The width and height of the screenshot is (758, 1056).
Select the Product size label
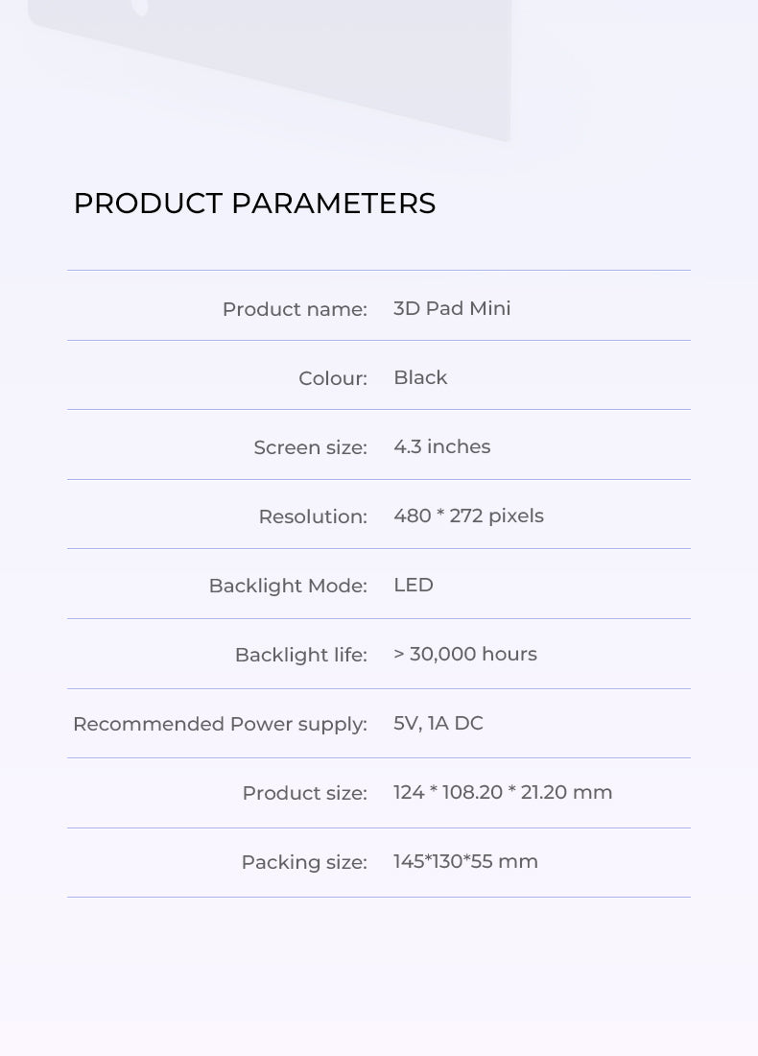tap(305, 793)
